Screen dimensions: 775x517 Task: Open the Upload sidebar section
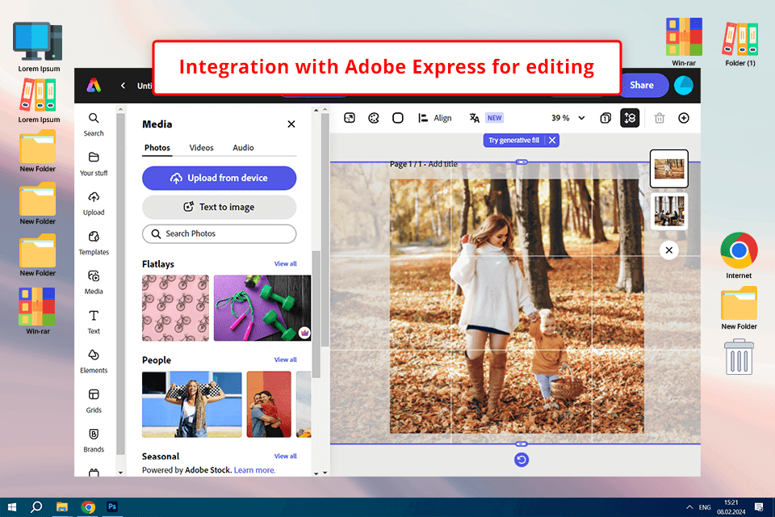94,204
